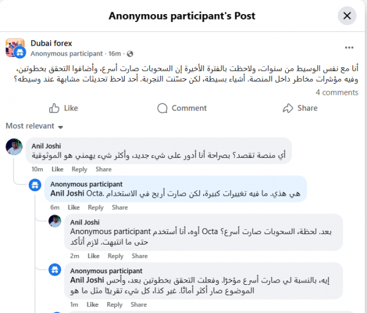Screen dimensions: 367x313
Task: Open the Dubai forex group link
Action: pos(51,43)
